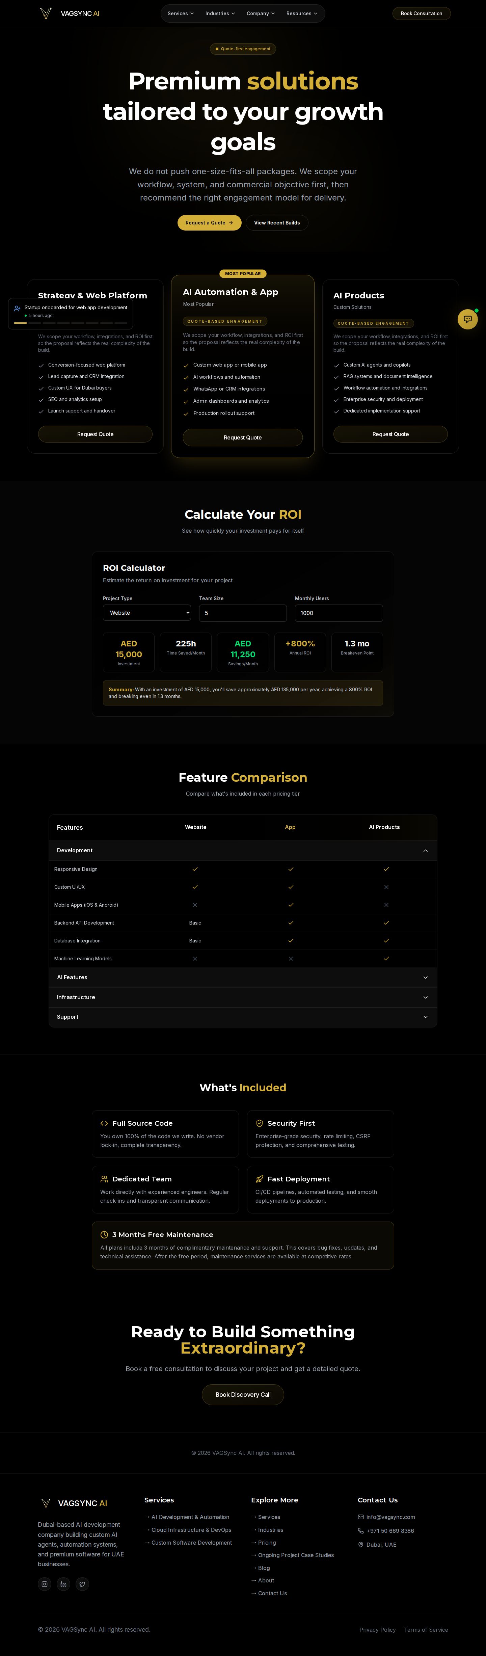486x1656 pixels.
Task: Open Twitter icon in footer
Action: coord(82,1584)
